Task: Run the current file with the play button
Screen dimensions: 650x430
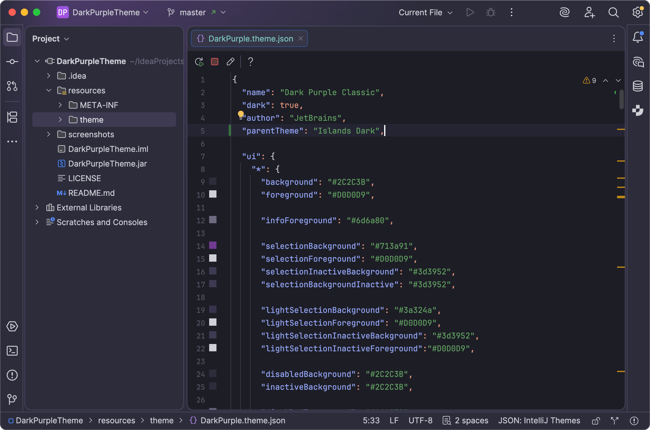Action: coord(470,12)
